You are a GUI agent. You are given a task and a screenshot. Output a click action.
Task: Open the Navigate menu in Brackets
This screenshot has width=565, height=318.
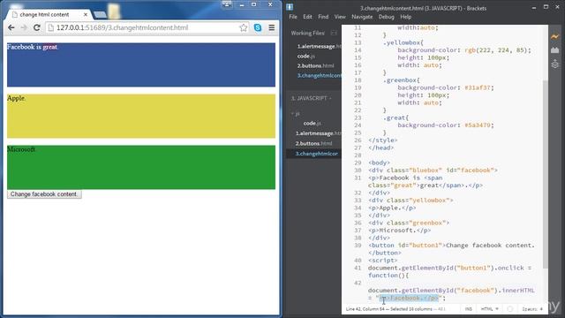pyautogui.click(x=362, y=17)
